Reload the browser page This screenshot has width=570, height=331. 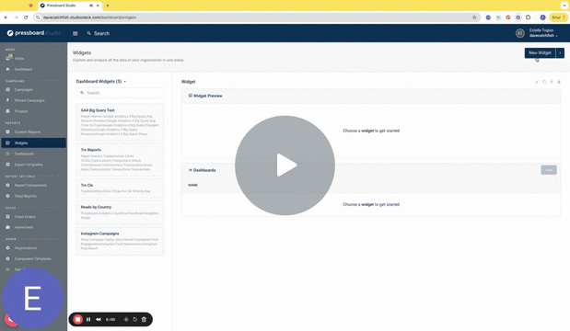[x=26, y=17]
